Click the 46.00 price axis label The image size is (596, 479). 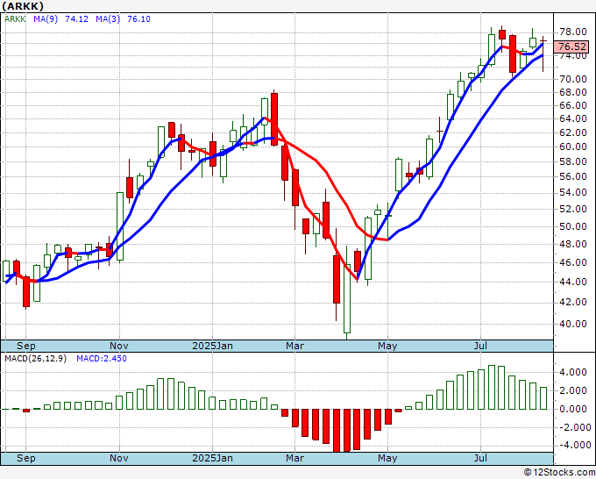pos(573,262)
